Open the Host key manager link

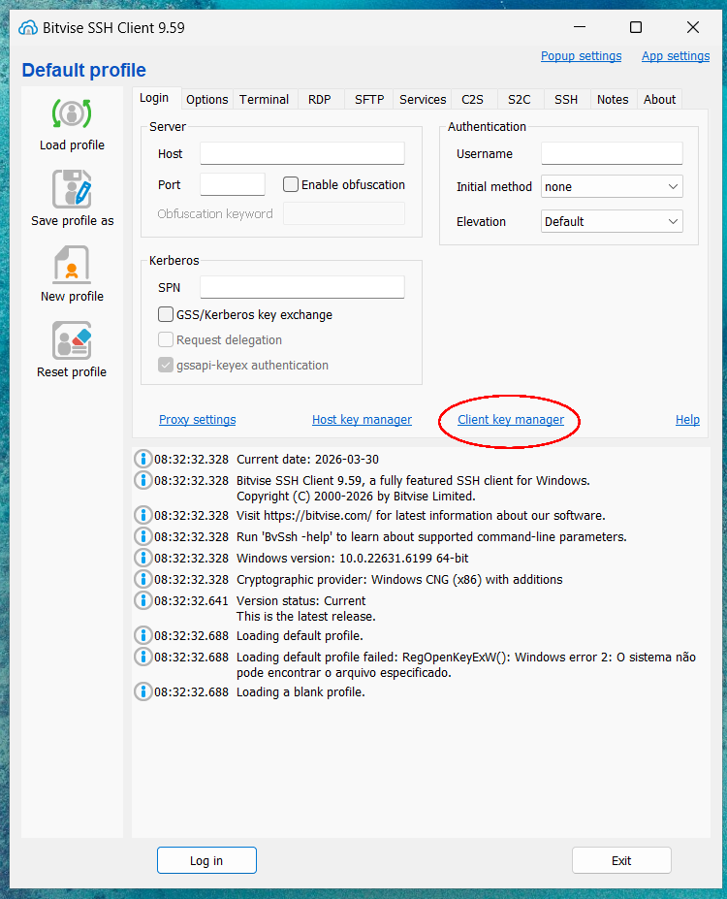coord(362,420)
